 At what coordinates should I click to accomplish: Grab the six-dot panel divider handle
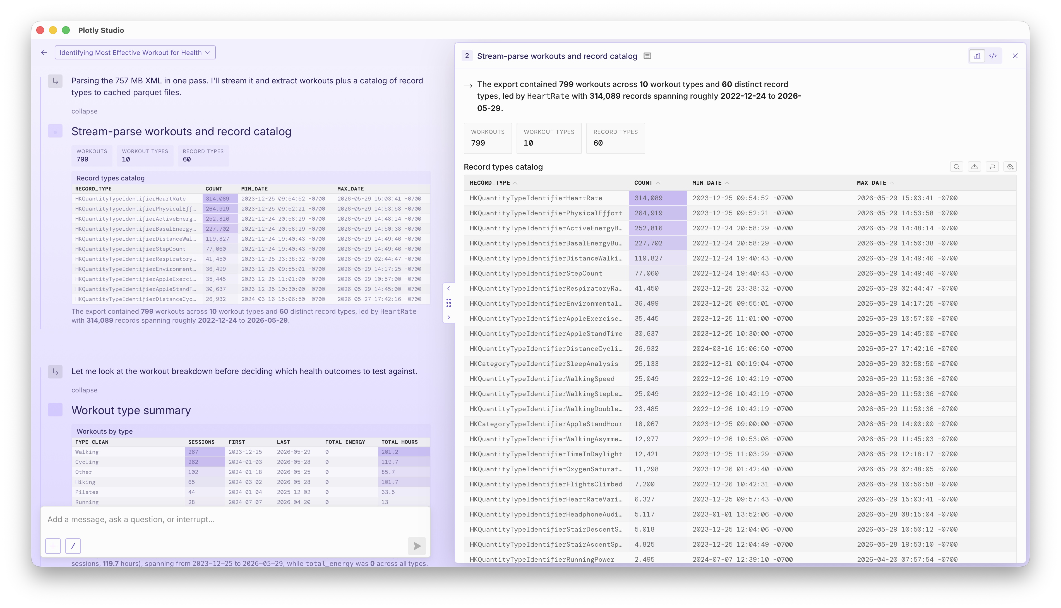pos(449,303)
